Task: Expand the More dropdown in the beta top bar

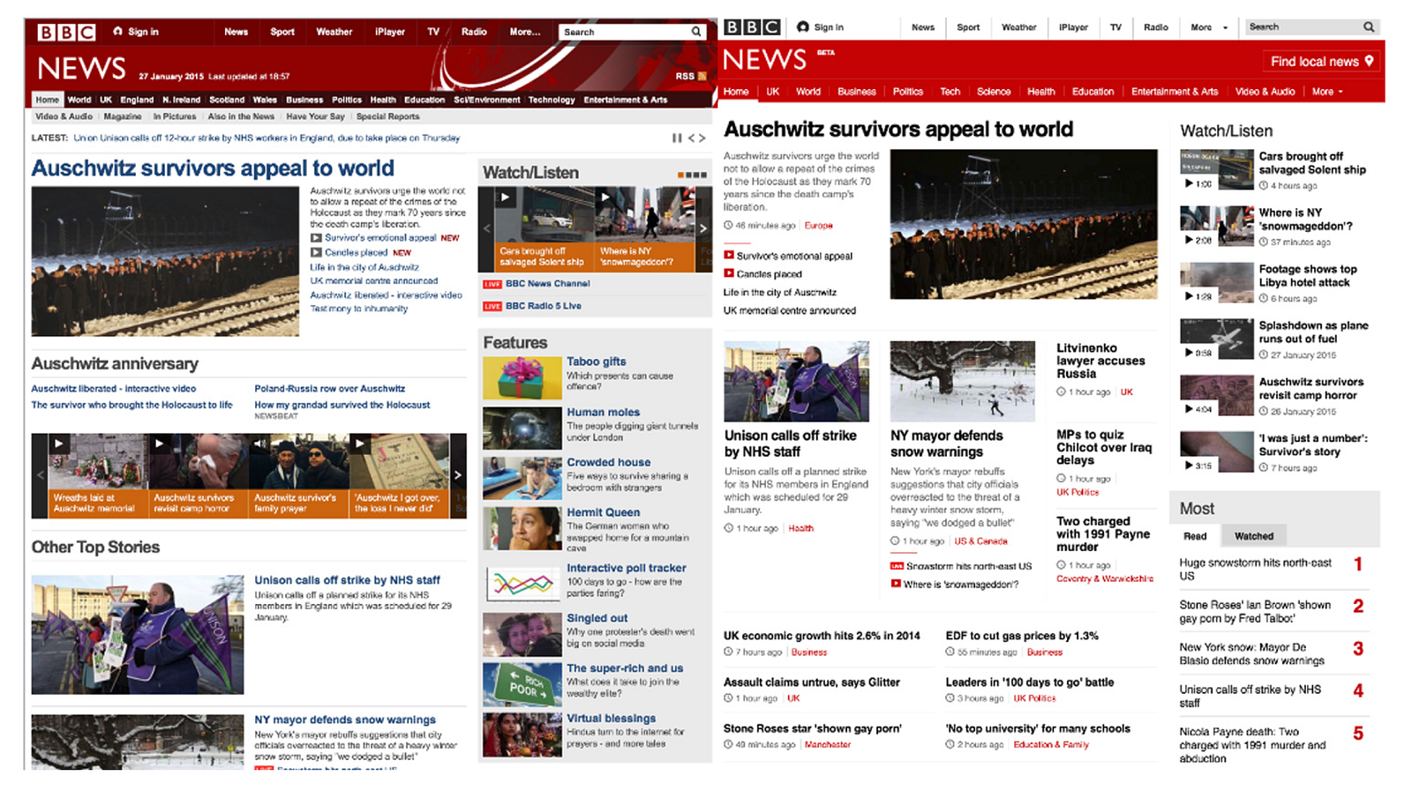Action: (x=1208, y=27)
